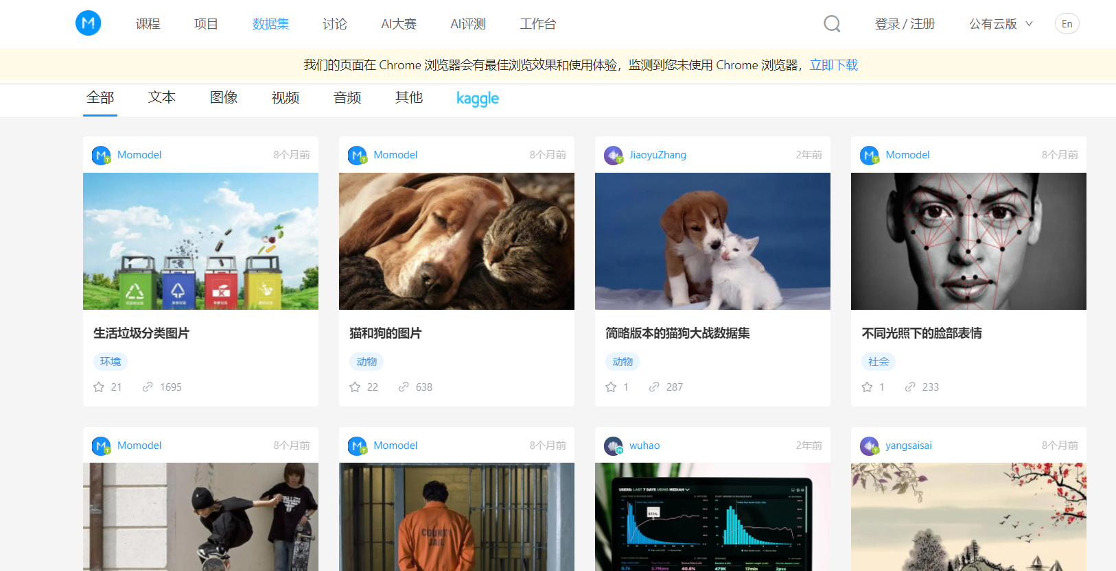Open dataset title 猫和狗的图片
Screen dimensions: 1116x571
click(386, 333)
